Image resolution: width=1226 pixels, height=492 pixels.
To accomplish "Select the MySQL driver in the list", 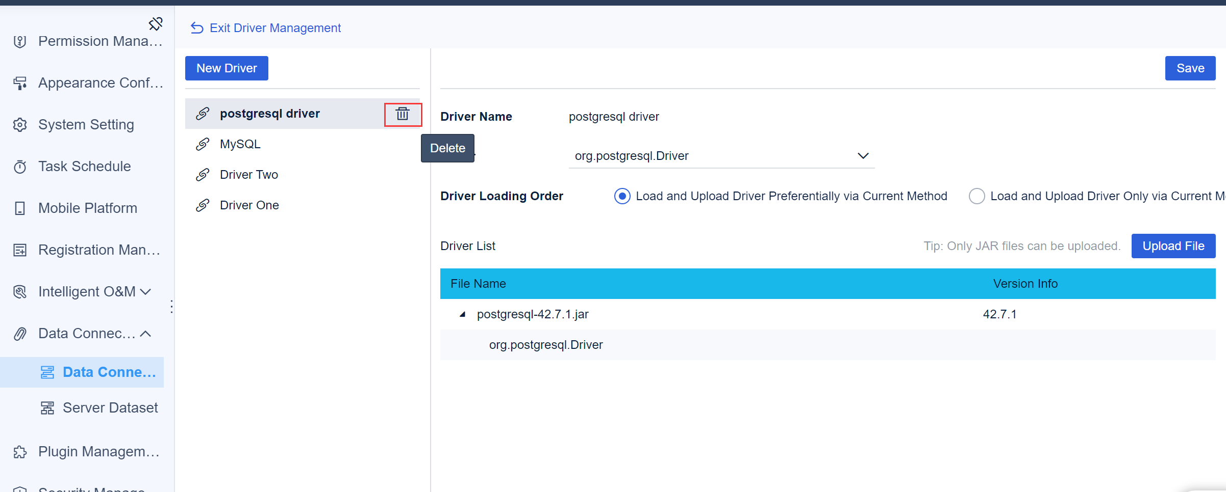I will point(240,144).
